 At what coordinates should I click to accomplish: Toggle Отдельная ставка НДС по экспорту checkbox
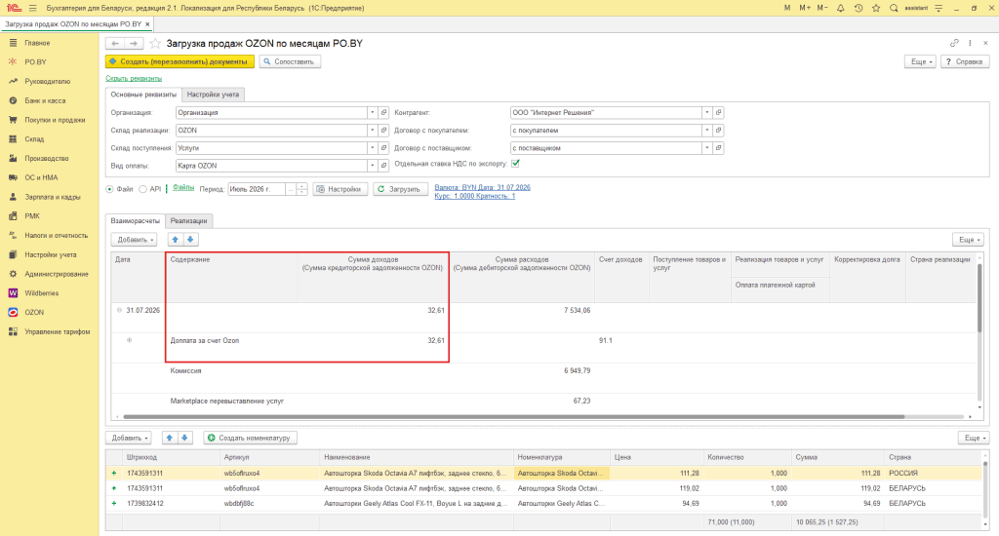515,164
